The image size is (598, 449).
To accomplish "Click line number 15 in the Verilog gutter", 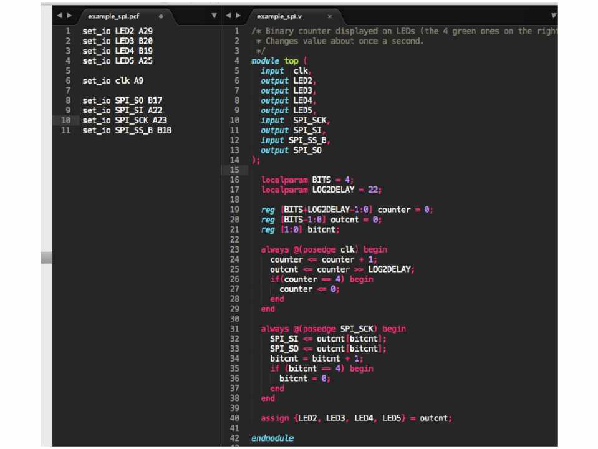I will click(236, 170).
